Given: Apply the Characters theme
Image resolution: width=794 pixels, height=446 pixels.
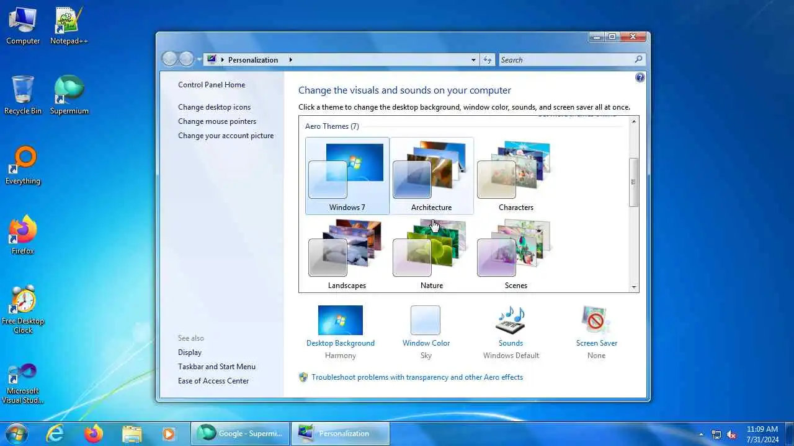Looking at the screenshot, I should tap(515, 176).
